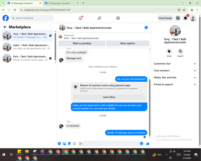The width and height of the screenshot is (201, 161).
Task: Open the Chrome three-dot menu
Action: (x=197, y=10)
